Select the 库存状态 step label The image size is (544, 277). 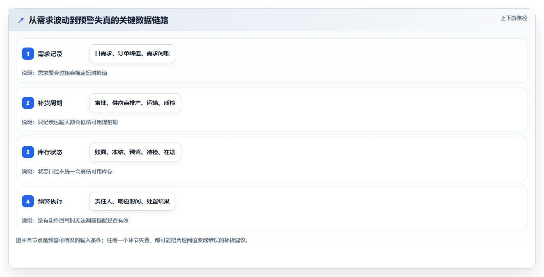coord(50,152)
